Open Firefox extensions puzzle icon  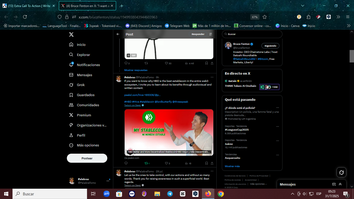click(x=308, y=17)
